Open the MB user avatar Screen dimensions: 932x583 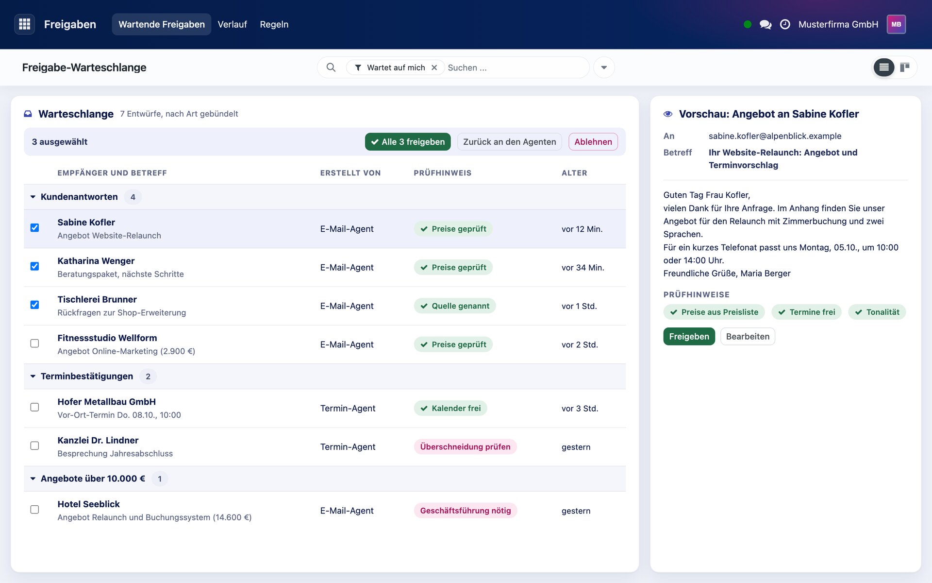[896, 24]
